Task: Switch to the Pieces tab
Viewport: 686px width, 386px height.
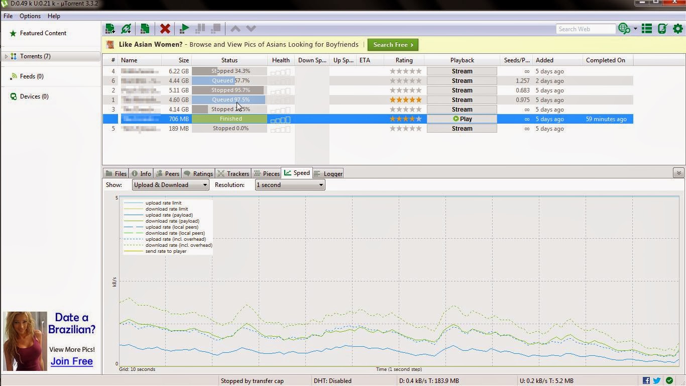Action: click(266, 173)
